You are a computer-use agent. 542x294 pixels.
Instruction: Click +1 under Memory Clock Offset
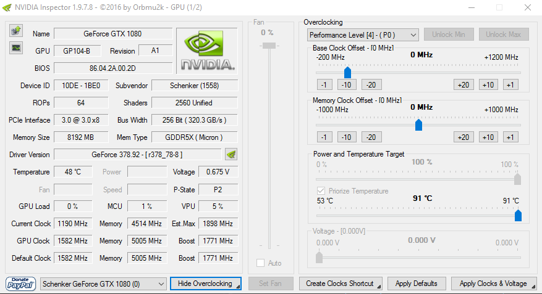[x=510, y=137]
